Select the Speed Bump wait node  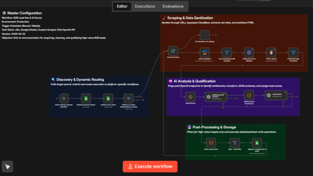point(190,97)
